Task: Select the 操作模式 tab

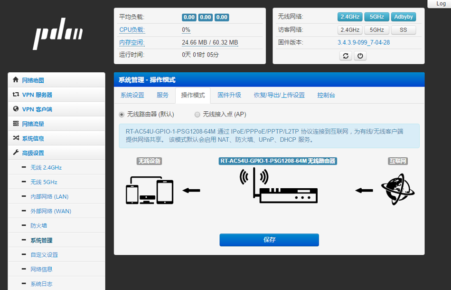Action: [193, 96]
